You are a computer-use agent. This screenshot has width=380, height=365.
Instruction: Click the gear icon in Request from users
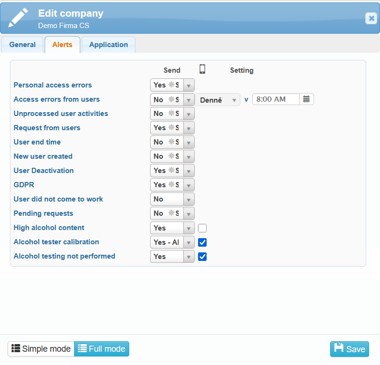(x=171, y=128)
